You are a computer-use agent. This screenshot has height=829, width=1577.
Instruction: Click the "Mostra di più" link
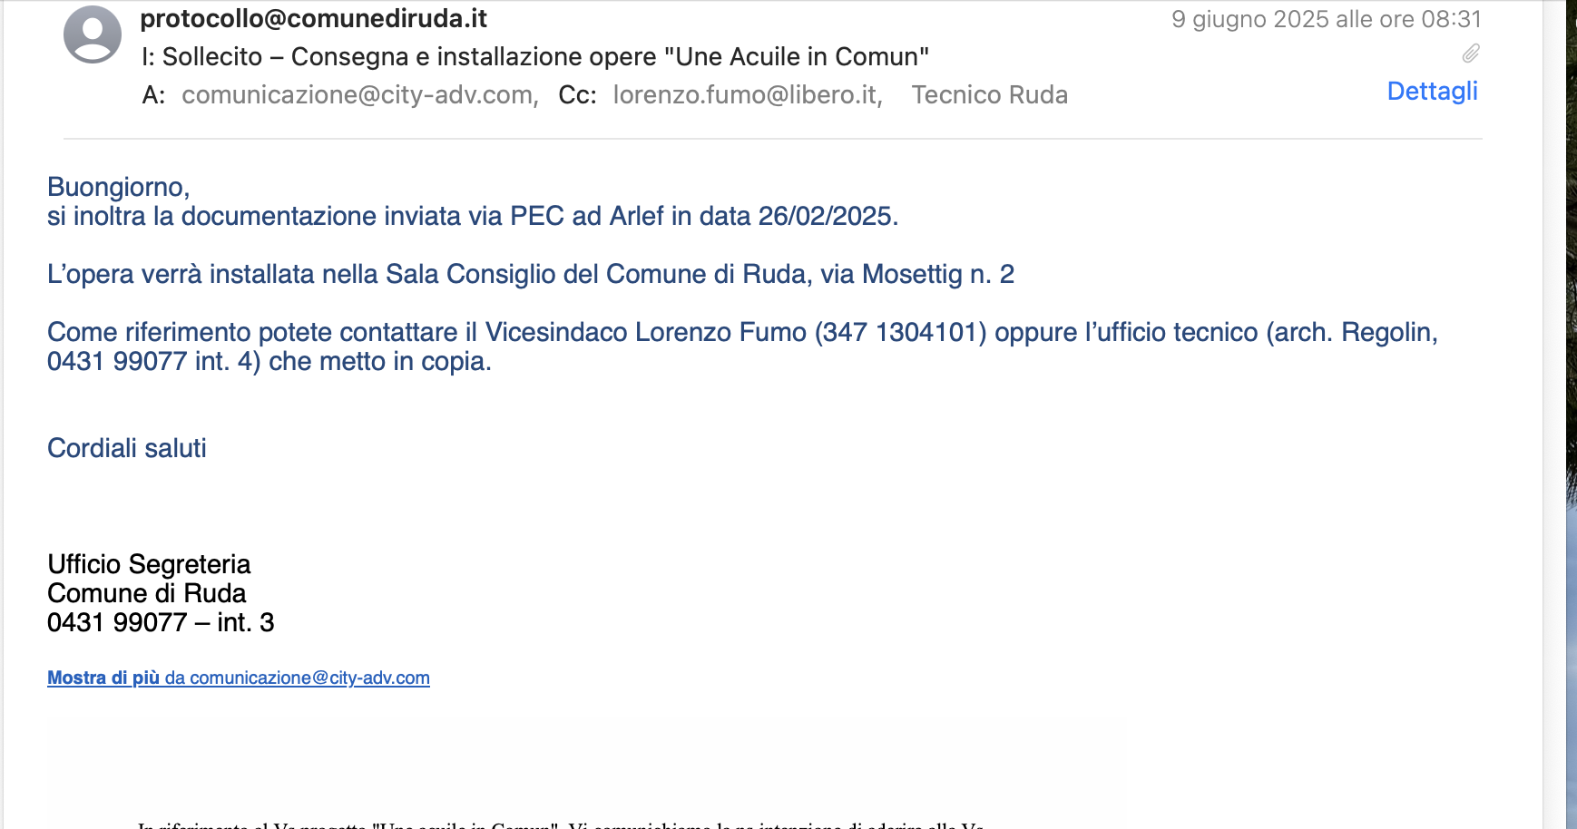pyautogui.click(x=103, y=678)
